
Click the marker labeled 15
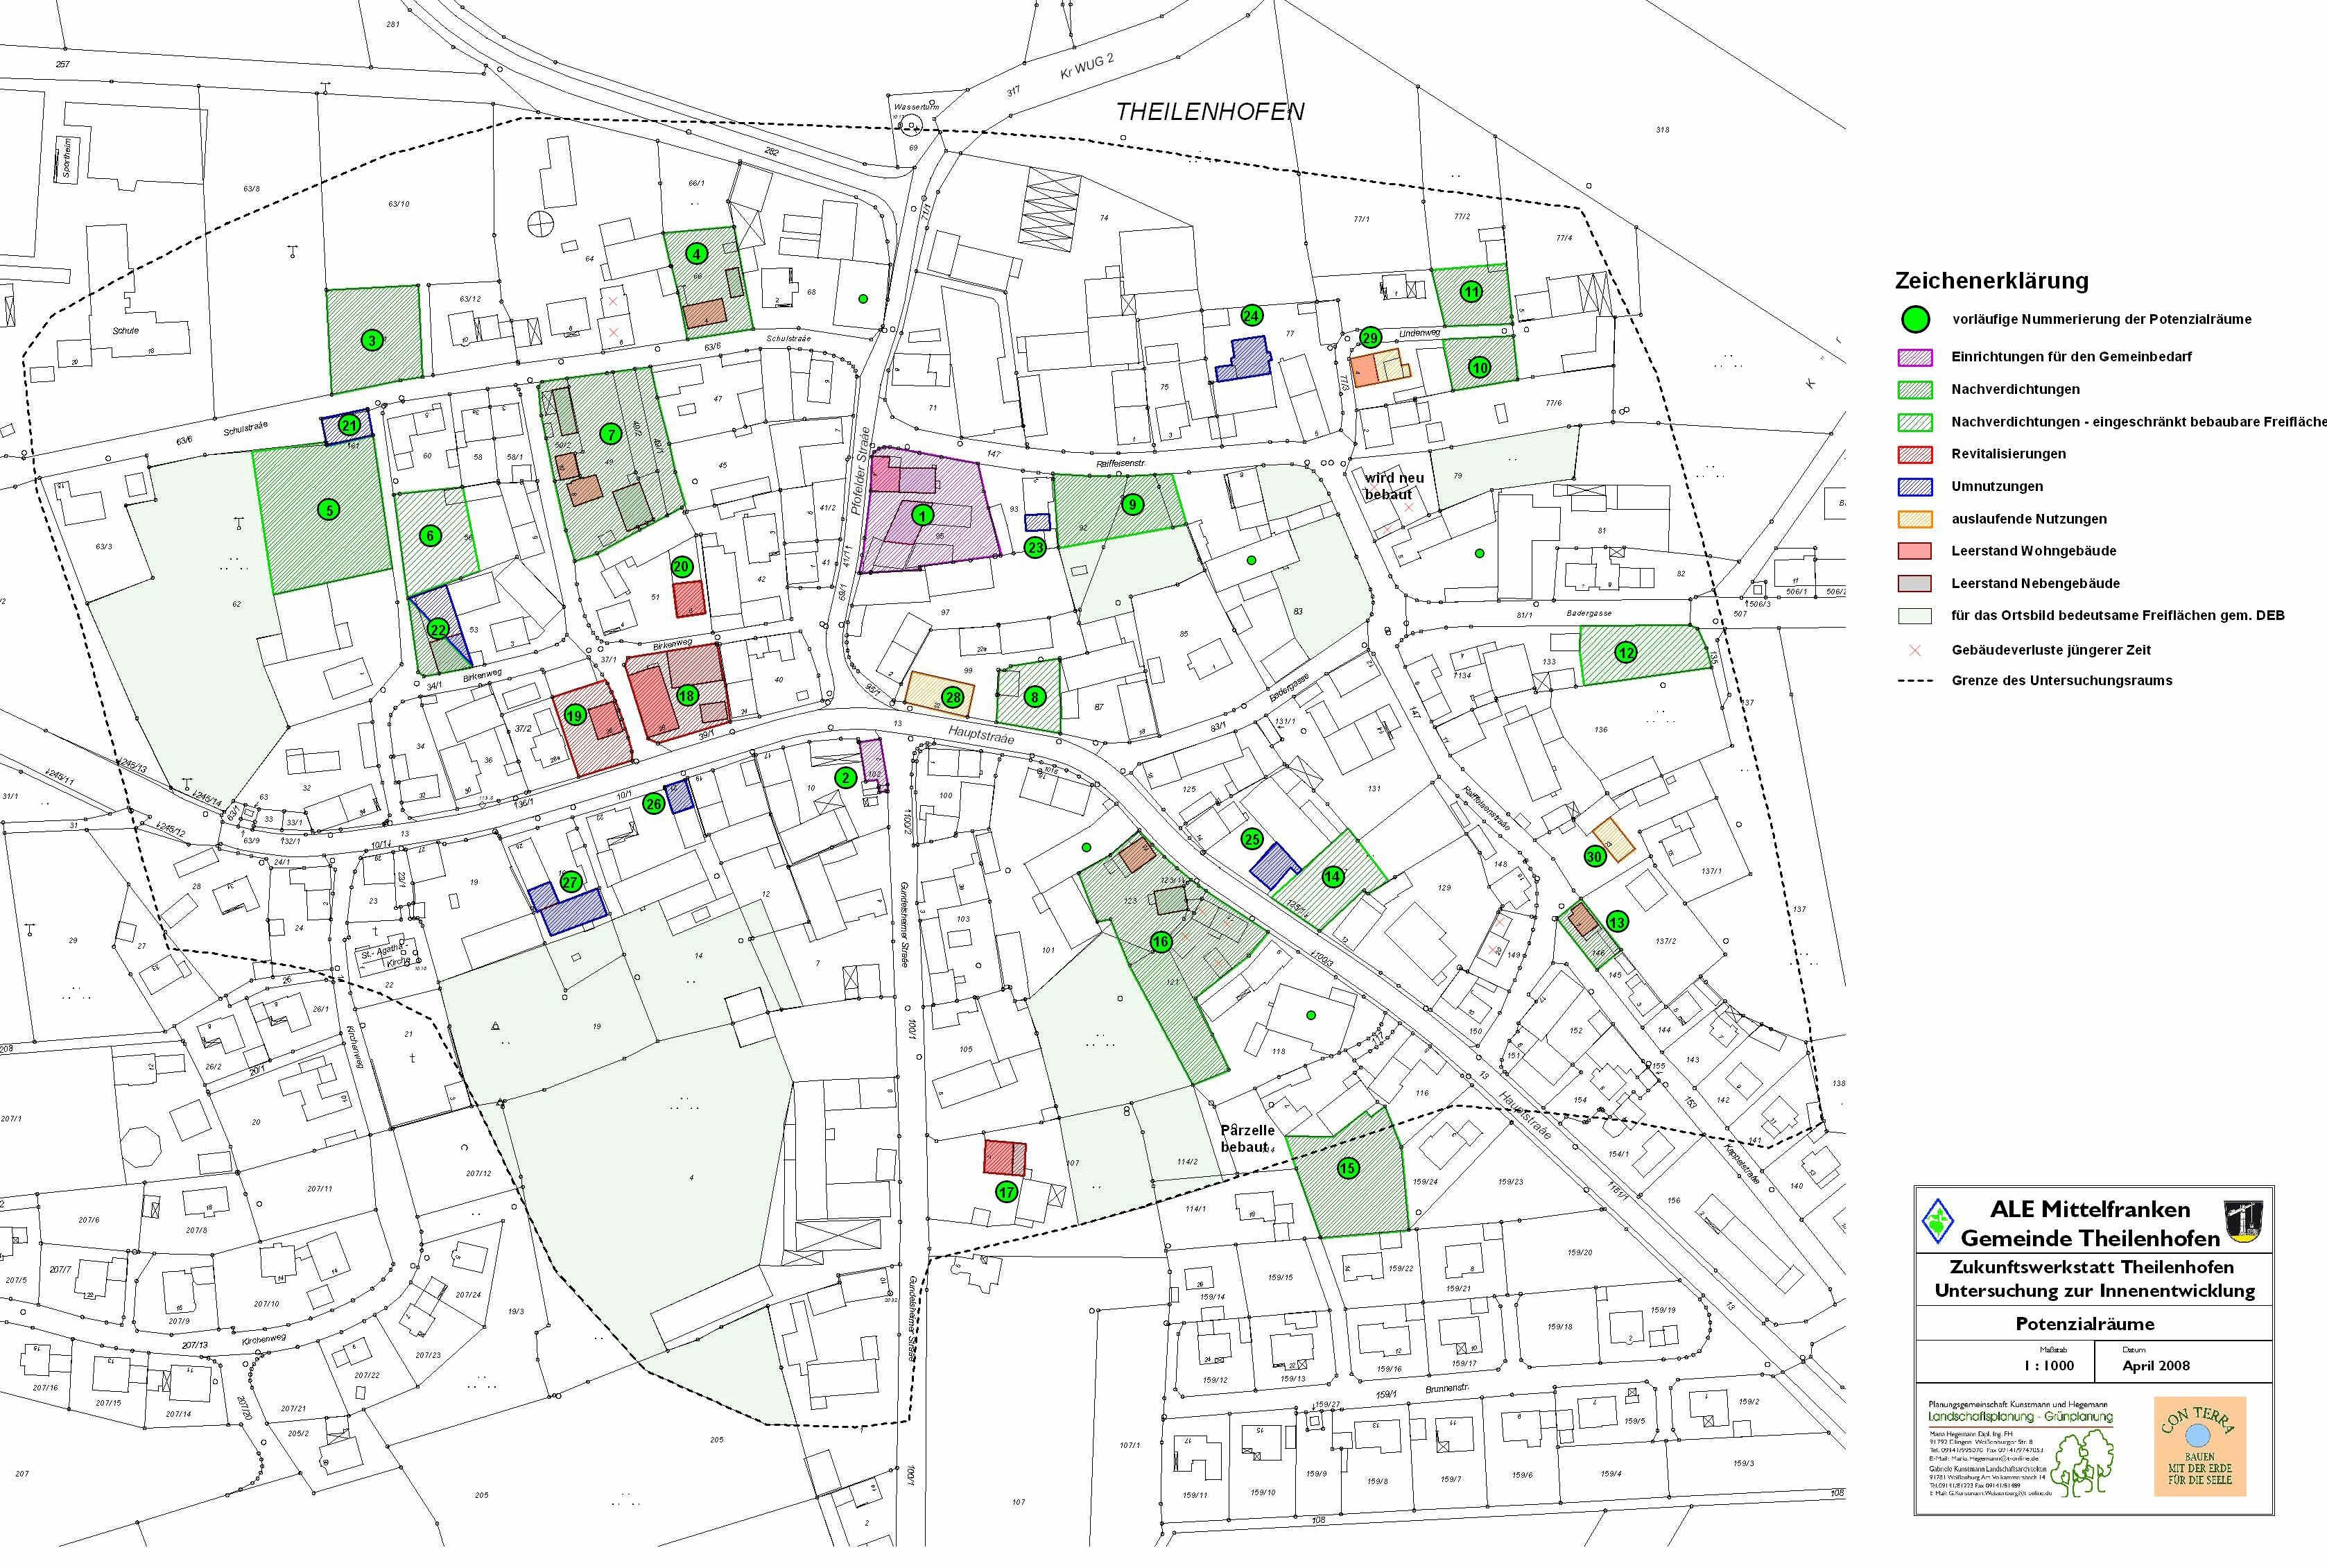(1347, 1168)
